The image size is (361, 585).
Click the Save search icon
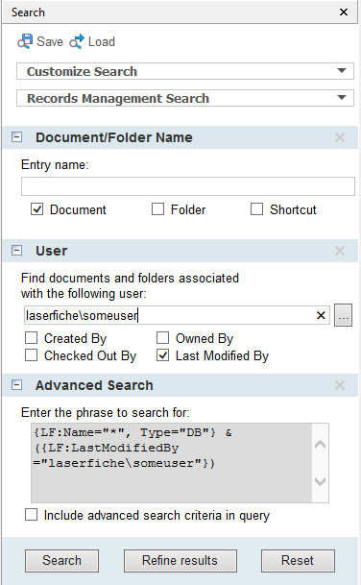point(25,41)
